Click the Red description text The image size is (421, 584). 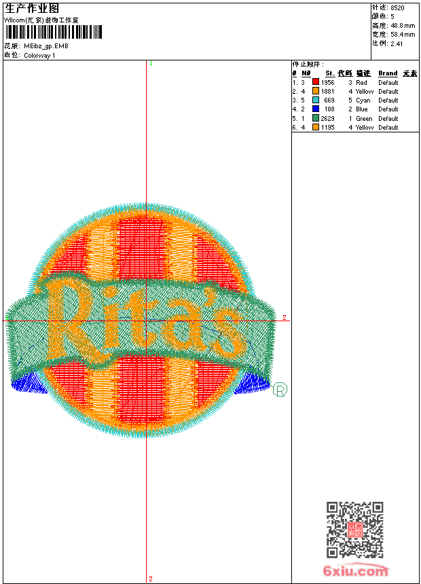[361, 83]
